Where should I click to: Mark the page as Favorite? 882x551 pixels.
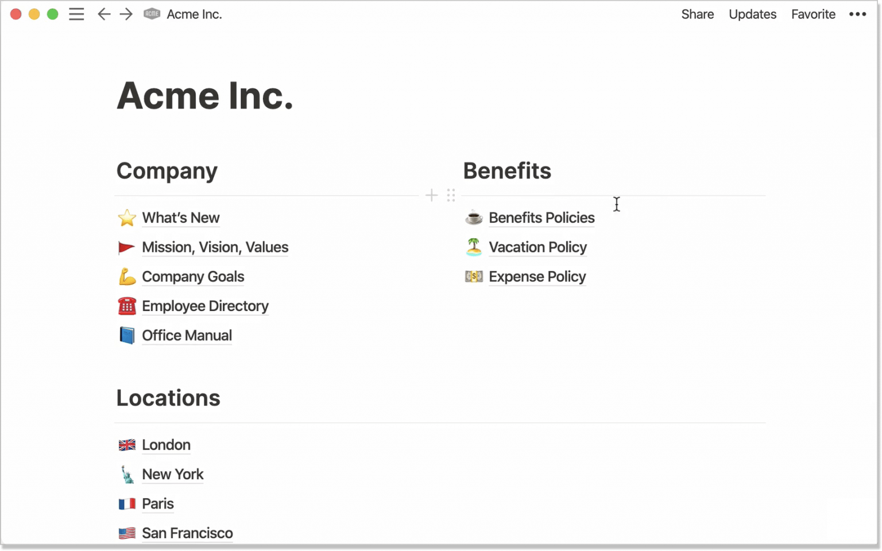point(813,14)
